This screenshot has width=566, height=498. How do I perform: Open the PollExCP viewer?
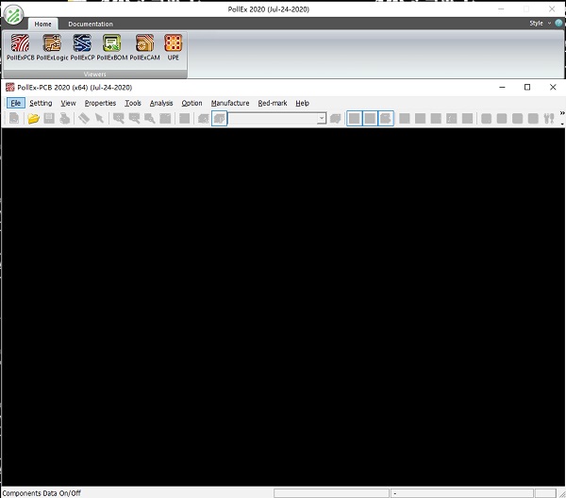[x=82, y=47]
